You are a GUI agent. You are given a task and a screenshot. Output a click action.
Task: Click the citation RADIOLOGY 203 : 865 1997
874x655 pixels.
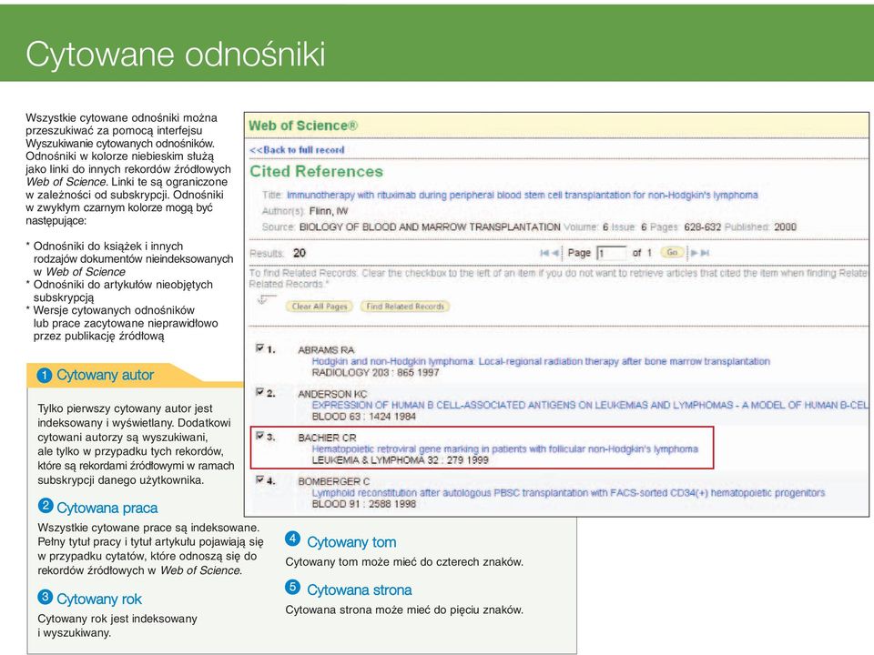tap(375, 373)
